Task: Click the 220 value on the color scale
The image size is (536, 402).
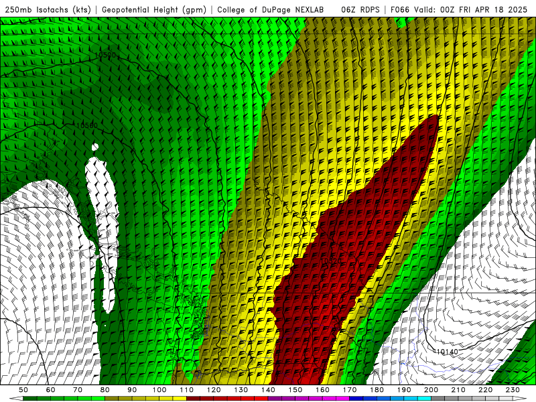Action: [485, 390]
